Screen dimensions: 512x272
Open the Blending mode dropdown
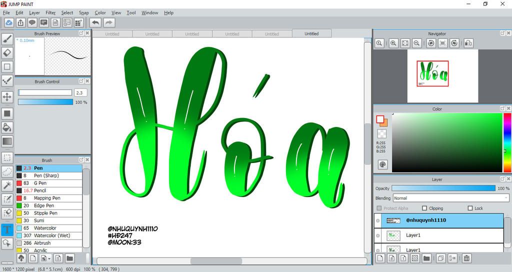[x=451, y=198]
